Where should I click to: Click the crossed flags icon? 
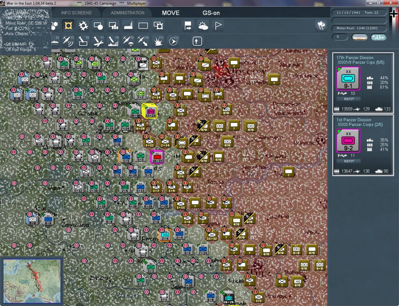[x=321, y=25]
